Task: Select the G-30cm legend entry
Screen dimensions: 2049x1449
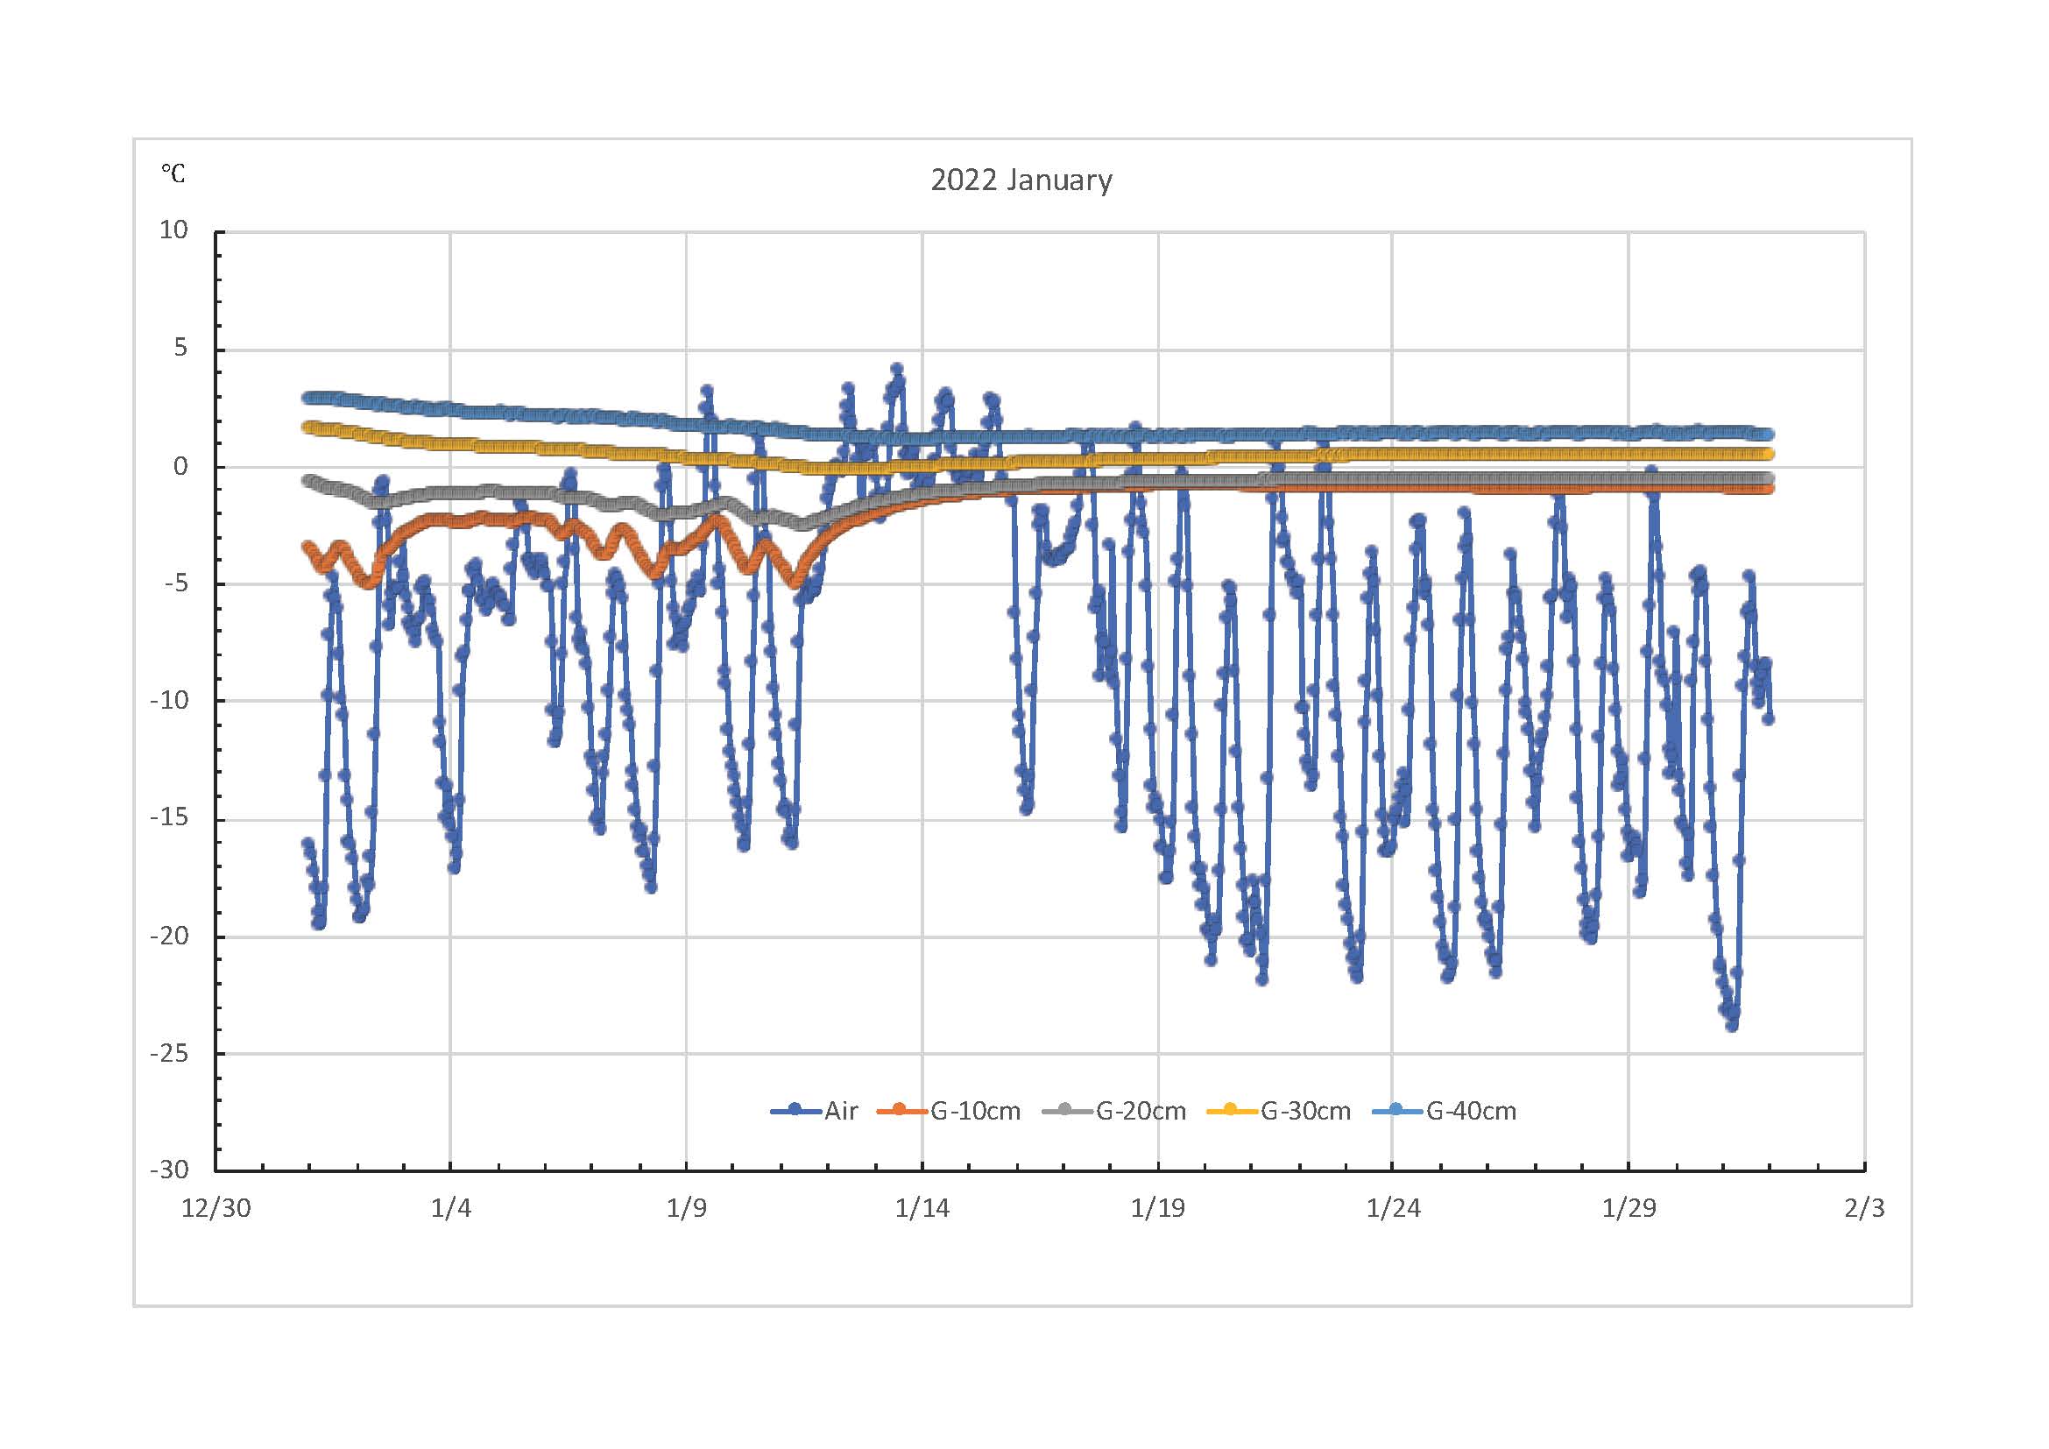Action: (x=1278, y=1111)
